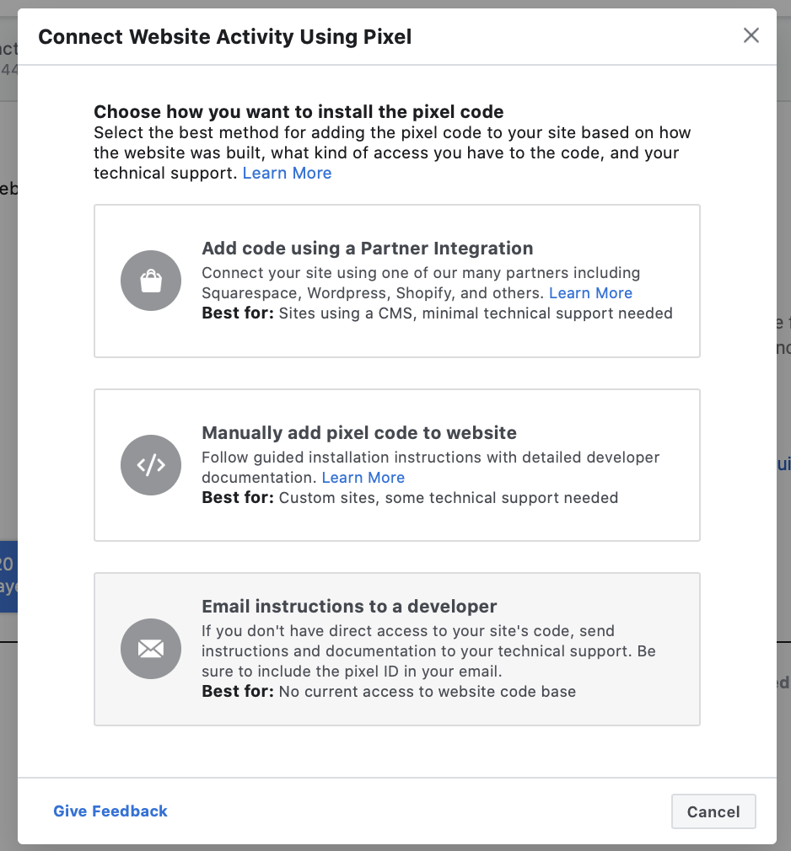The height and width of the screenshot is (851, 791).
Task: Click 'Best for: Sites using a CMS' line
Action: coord(437,313)
